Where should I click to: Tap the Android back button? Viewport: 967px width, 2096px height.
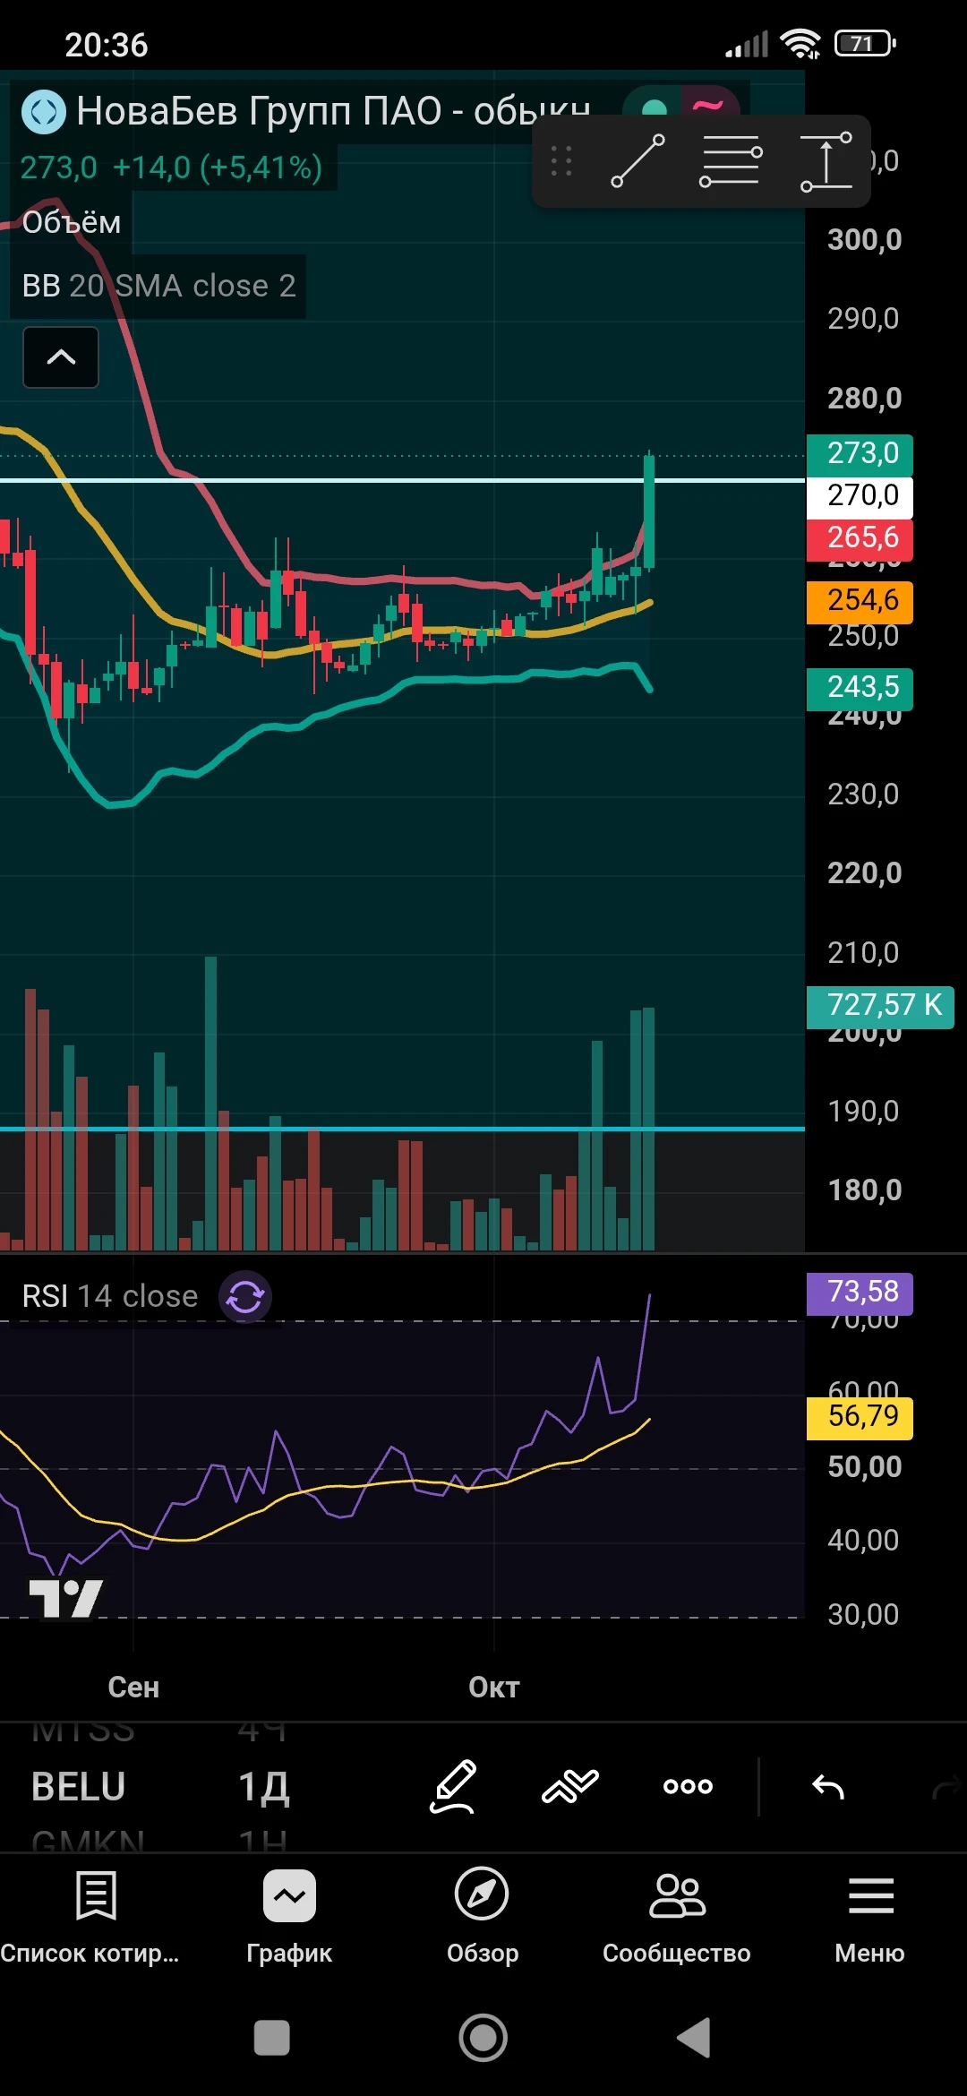tap(694, 2038)
